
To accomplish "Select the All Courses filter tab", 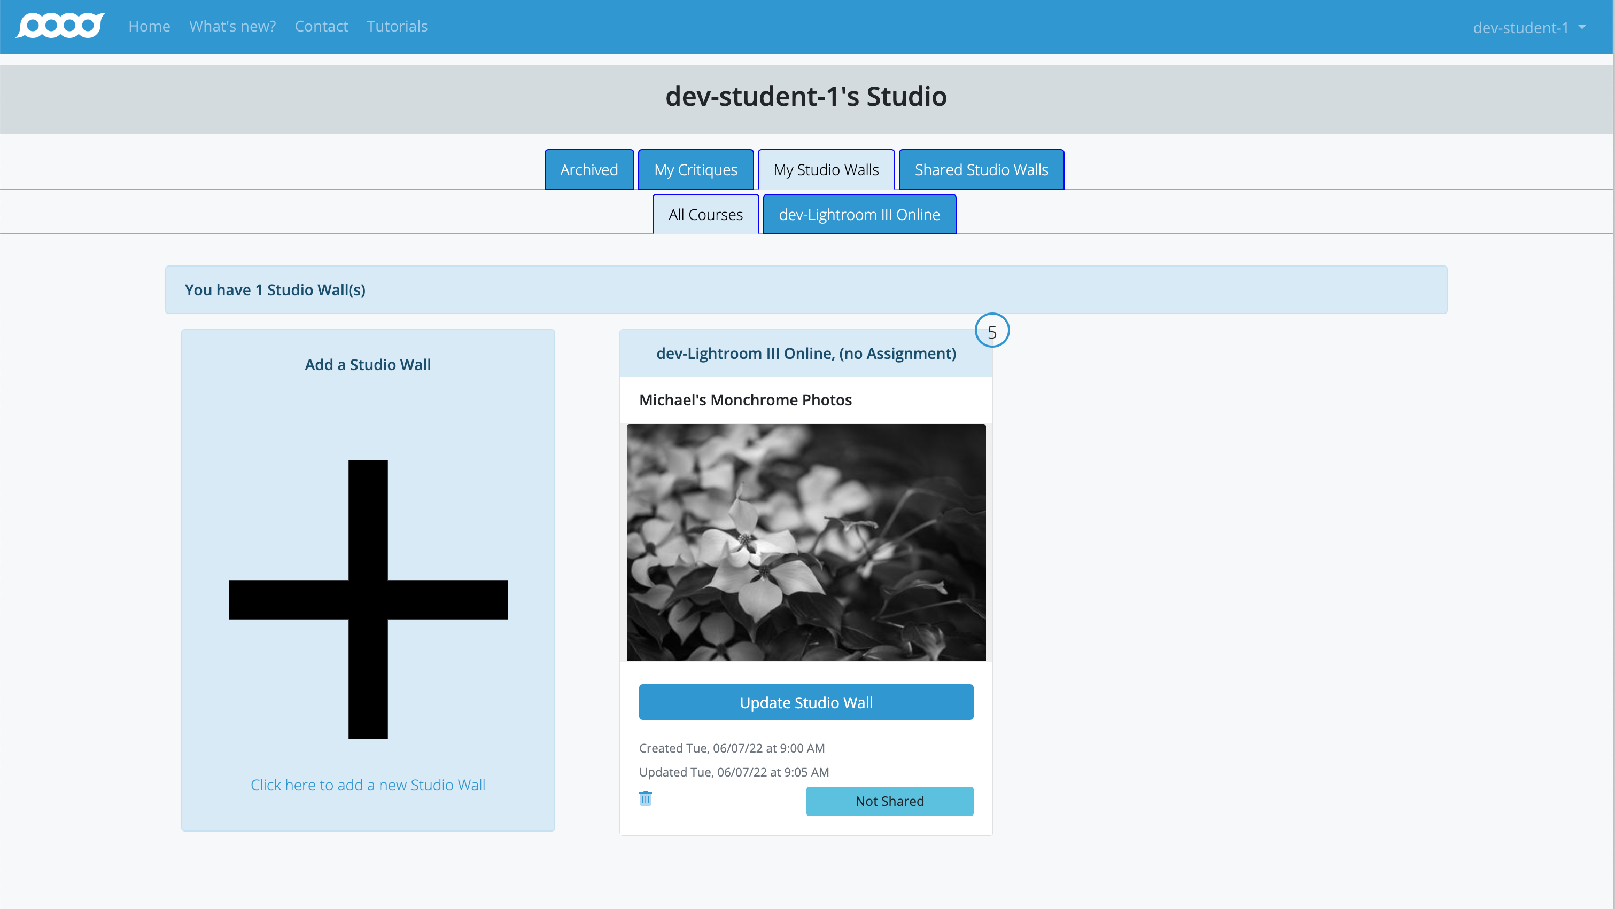I will [705, 214].
